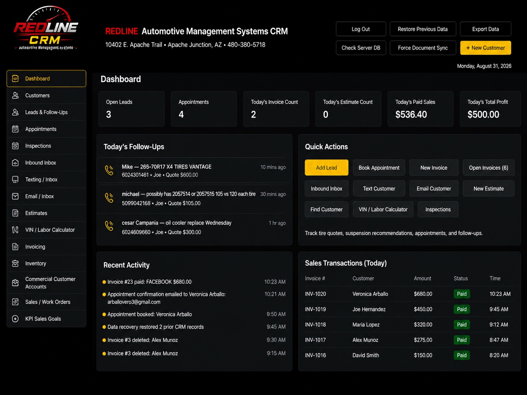Click the Add Lead quick action
The image size is (527, 395).
326,168
